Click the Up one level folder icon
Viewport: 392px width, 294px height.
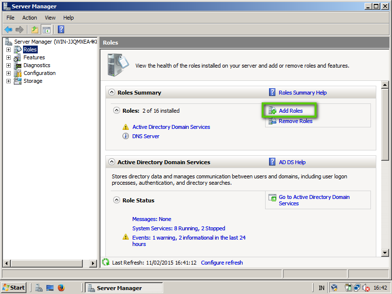click(35, 29)
